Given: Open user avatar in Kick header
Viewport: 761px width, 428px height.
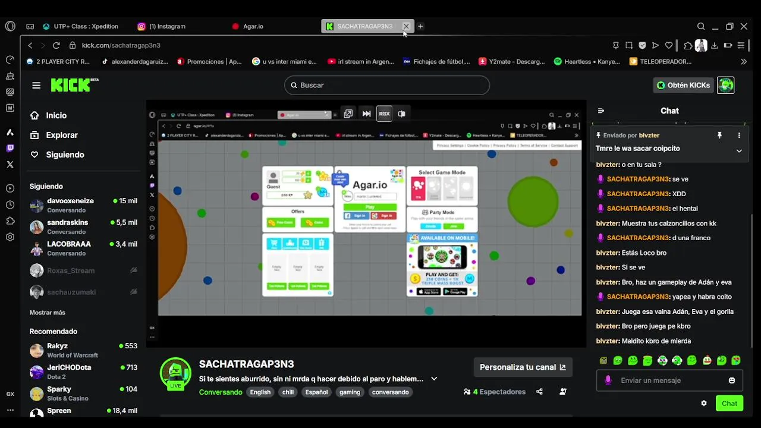Looking at the screenshot, I should tap(726, 85).
